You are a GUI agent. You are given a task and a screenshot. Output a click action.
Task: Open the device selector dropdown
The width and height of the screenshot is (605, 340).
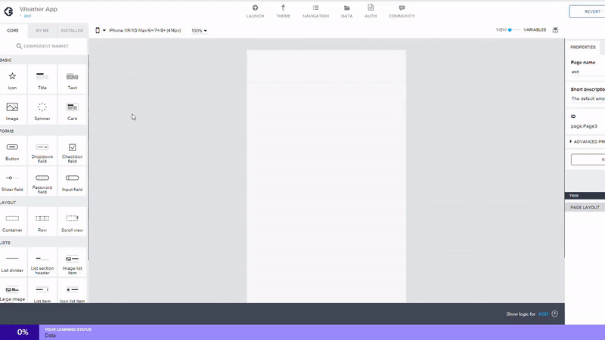point(100,31)
